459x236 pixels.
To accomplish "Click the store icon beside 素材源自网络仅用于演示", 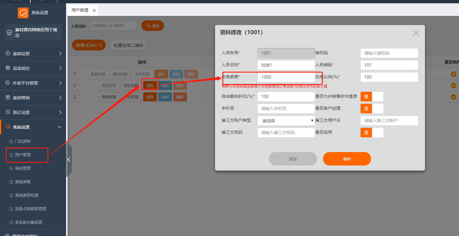I will coord(10,32).
